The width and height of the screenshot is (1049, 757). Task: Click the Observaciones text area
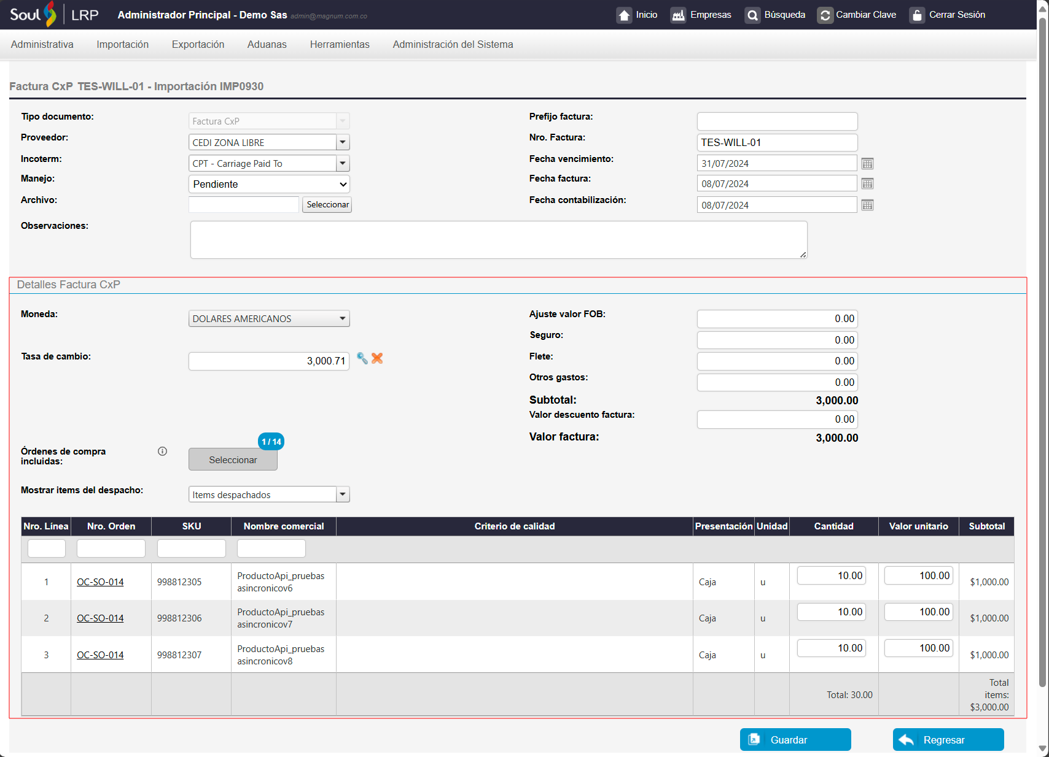click(498, 240)
